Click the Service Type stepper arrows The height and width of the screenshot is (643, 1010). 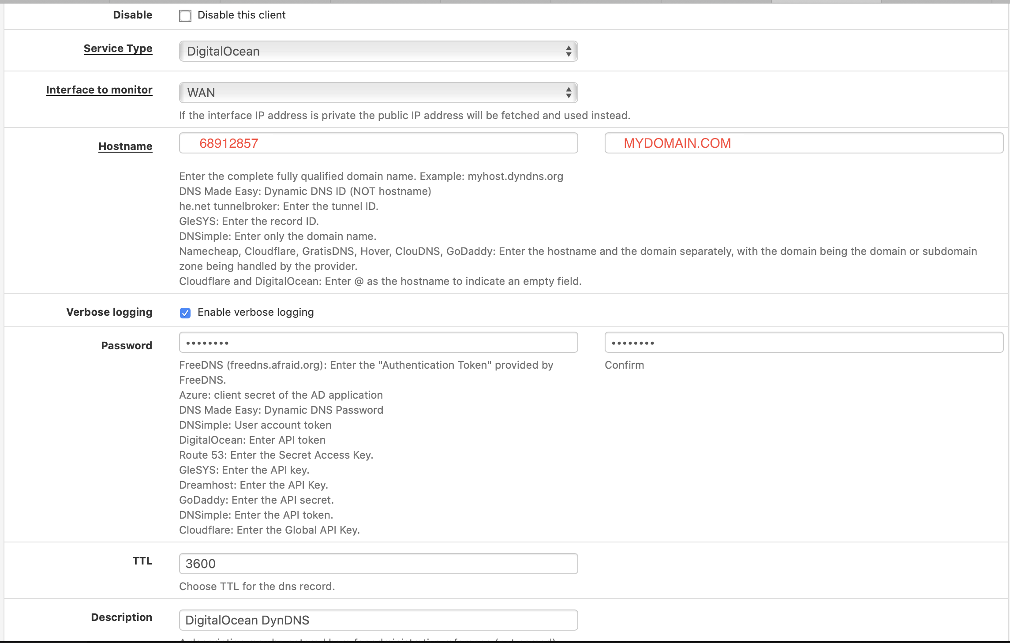(569, 51)
